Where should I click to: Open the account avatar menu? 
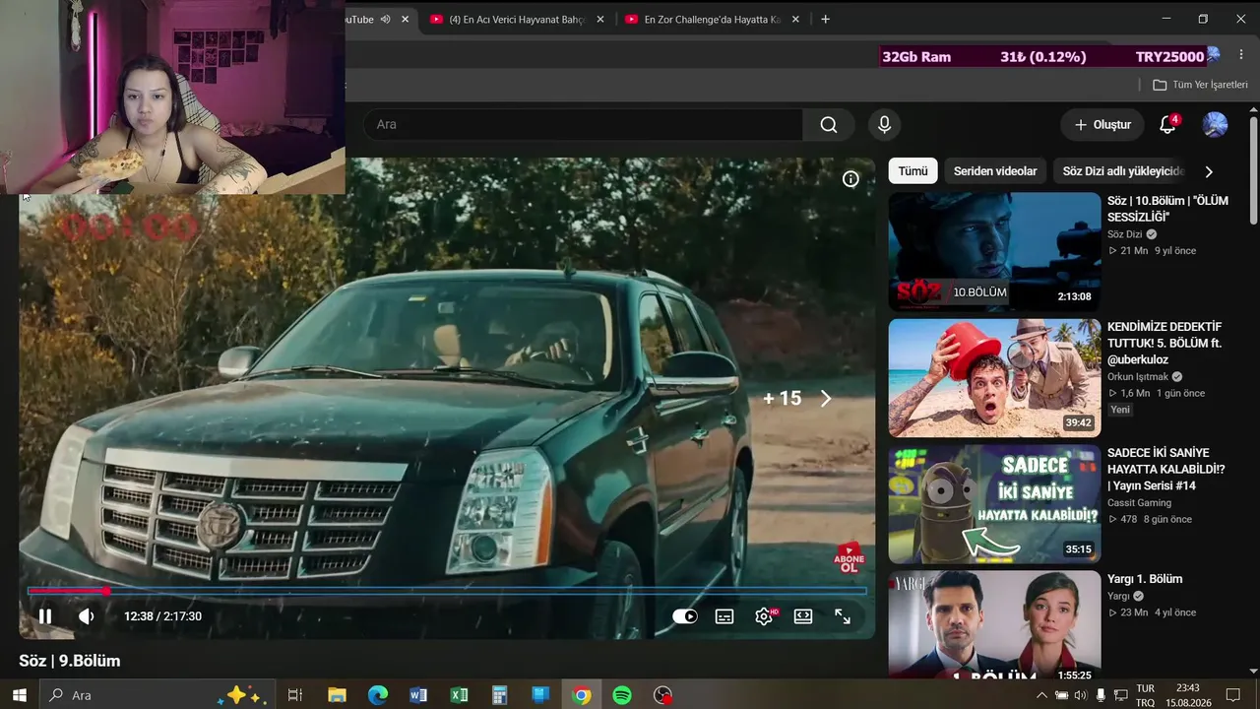tap(1216, 125)
